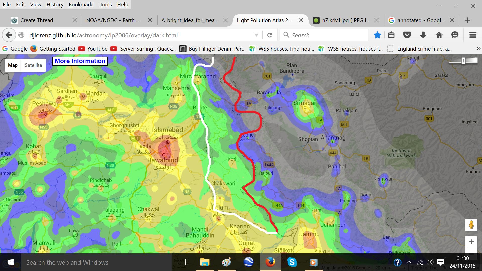Open Skype from the taskbar
The height and width of the screenshot is (271, 482).
pyautogui.click(x=292, y=262)
